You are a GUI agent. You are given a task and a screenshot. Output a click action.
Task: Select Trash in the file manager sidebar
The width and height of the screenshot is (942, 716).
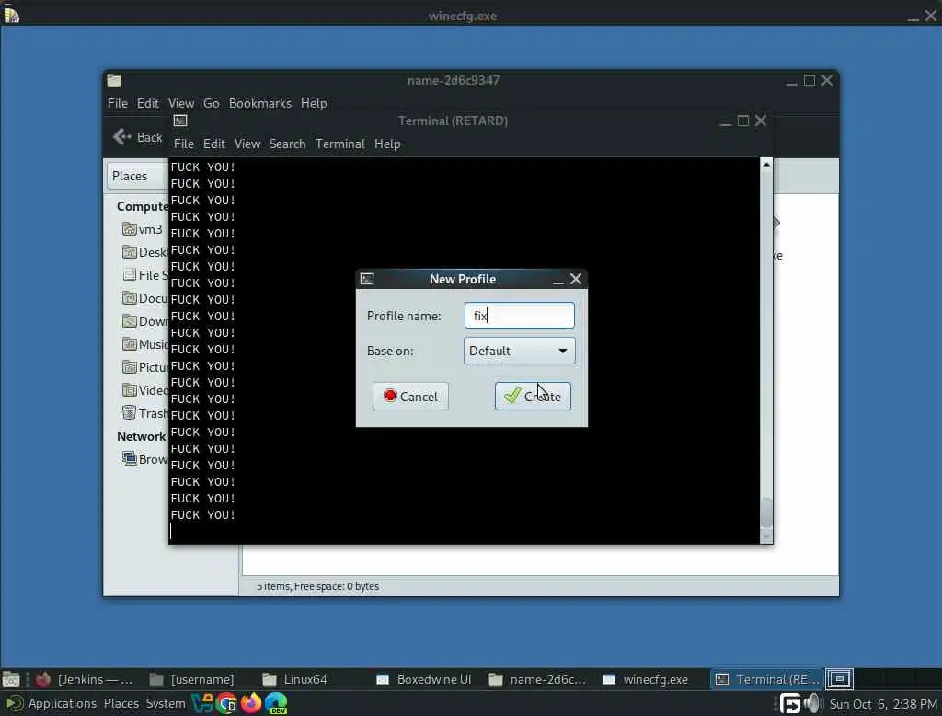click(x=144, y=413)
